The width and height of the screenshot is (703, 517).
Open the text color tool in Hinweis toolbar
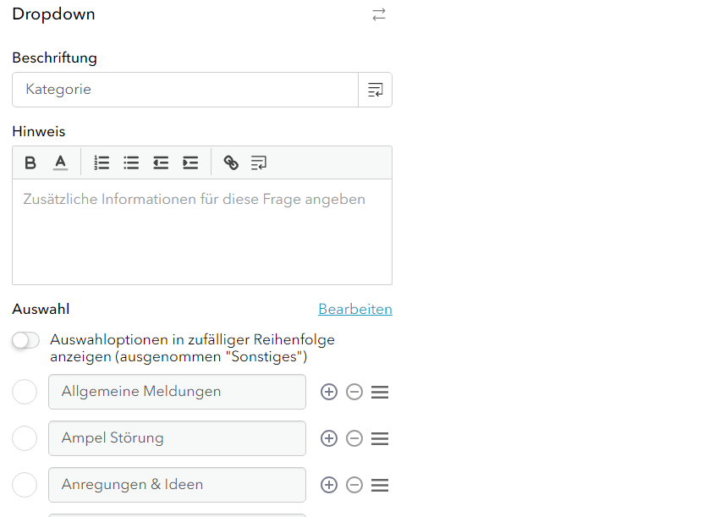(61, 162)
